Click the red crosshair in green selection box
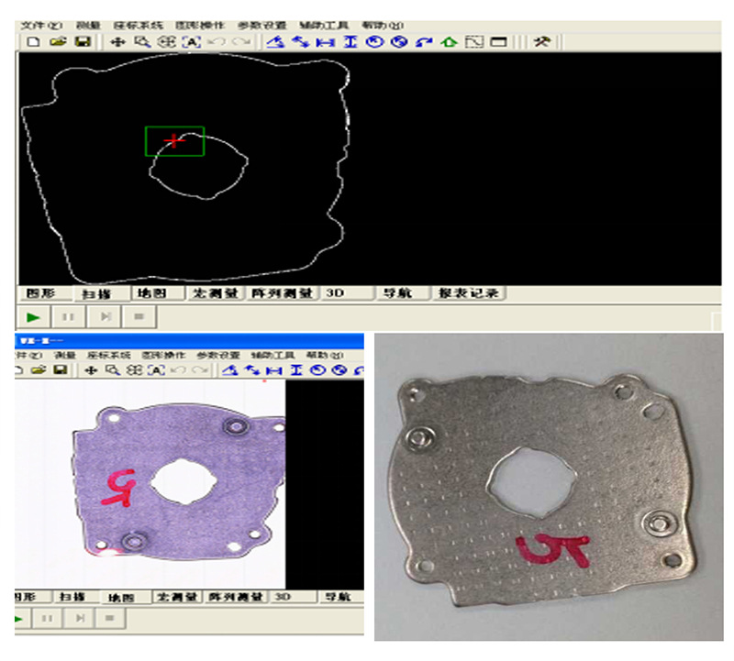The image size is (734, 661). [x=173, y=140]
